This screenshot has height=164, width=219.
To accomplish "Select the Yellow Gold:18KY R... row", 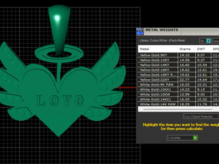I will pyautogui.click(x=178, y=75).
